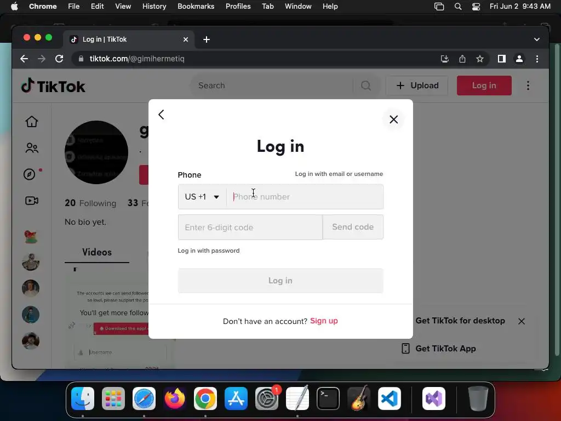This screenshot has height=421, width=561.
Task: Go back in the login dialog
Action: click(x=161, y=115)
